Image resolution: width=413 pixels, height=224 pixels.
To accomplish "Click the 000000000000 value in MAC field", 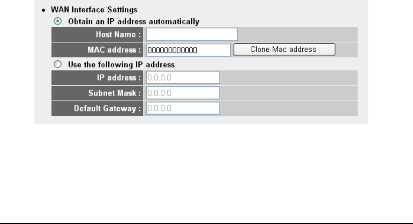I will [x=172, y=50].
